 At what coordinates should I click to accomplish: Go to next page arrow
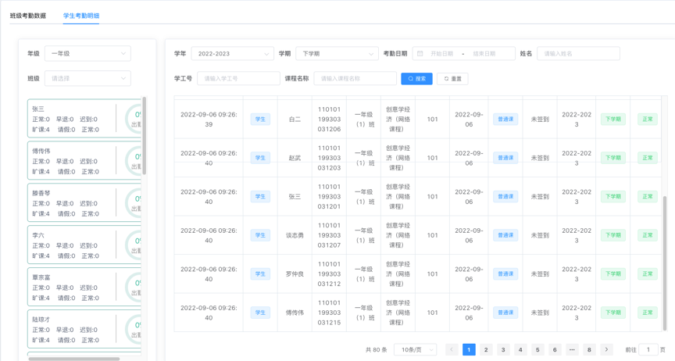(606, 350)
